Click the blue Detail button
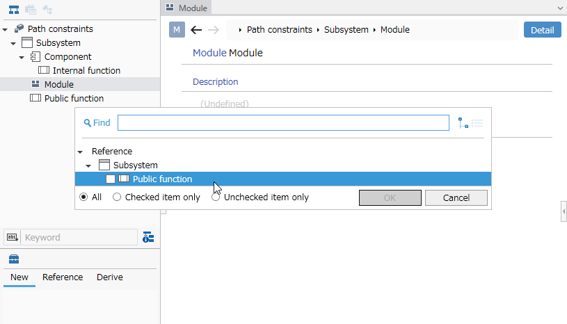Viewport: 567px width, 324px height. coord(543,30)
